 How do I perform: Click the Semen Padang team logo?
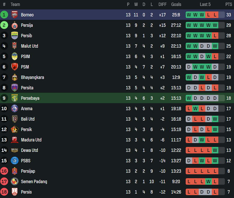tap(14, 182)
